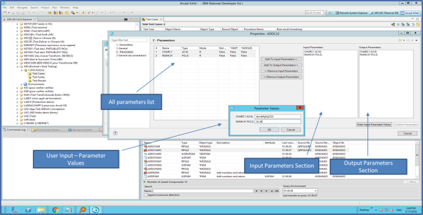Screen dimensions: 423x215
Task: Click Remove Output Parameters button
Action: click(281, 77)
